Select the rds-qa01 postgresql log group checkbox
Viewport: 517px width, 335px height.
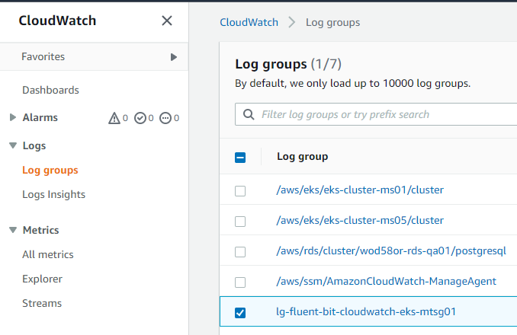[240, 251]
